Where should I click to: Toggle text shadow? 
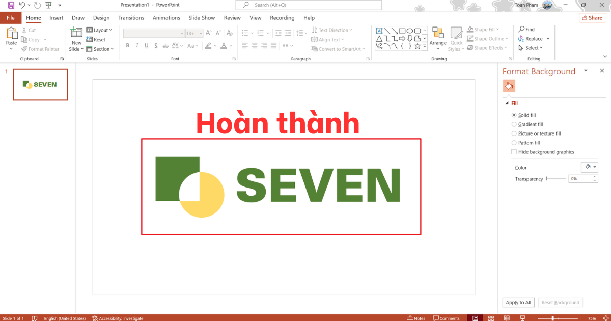pos(156,46)
